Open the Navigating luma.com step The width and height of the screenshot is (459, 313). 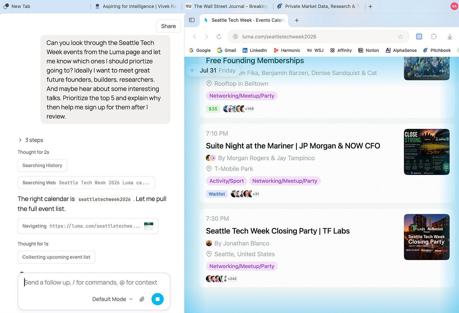(88, 226)
